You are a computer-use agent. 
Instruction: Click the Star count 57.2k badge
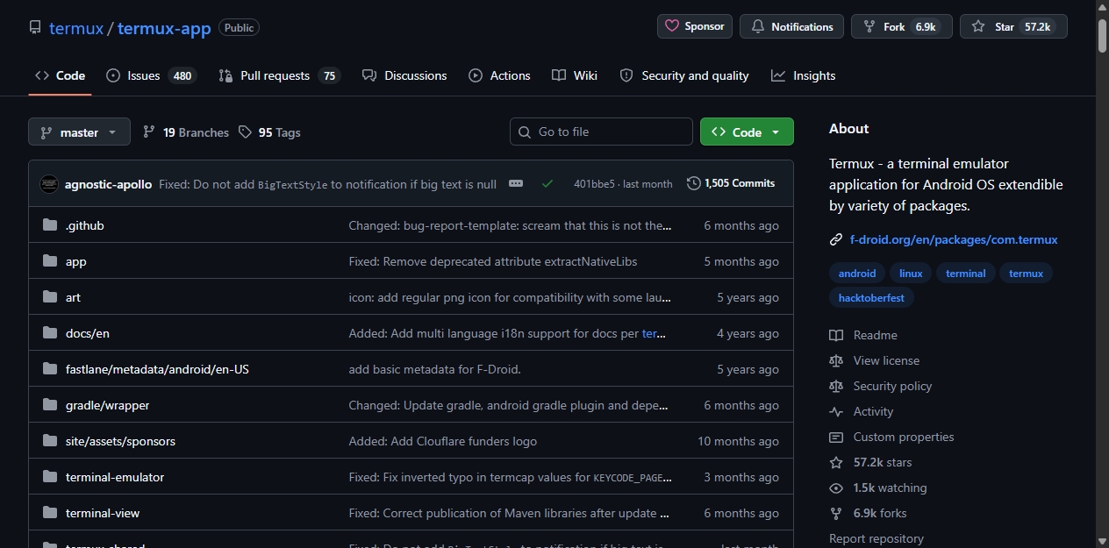(1037, 26)
